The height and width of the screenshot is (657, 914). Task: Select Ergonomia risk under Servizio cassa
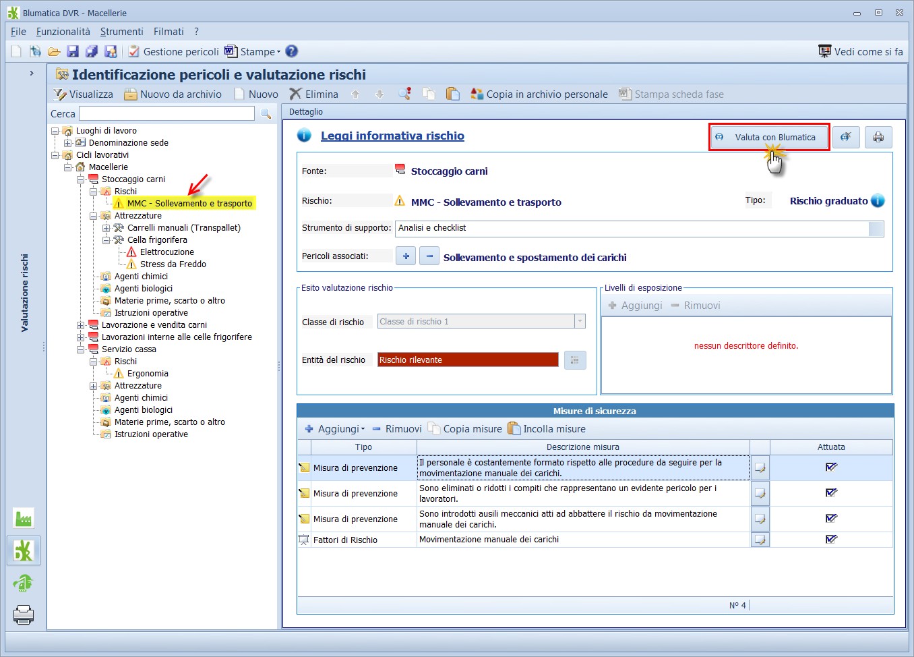click(x=148, y=374)
